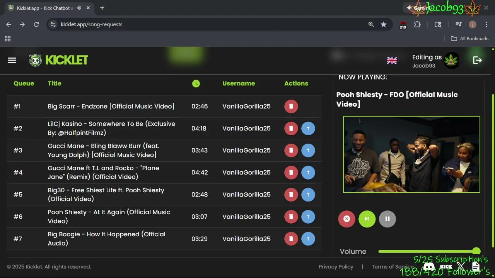The width and height of the screenshot is (495, 278).
Task: Log out using the exit icon
Action: click(478, 60)
